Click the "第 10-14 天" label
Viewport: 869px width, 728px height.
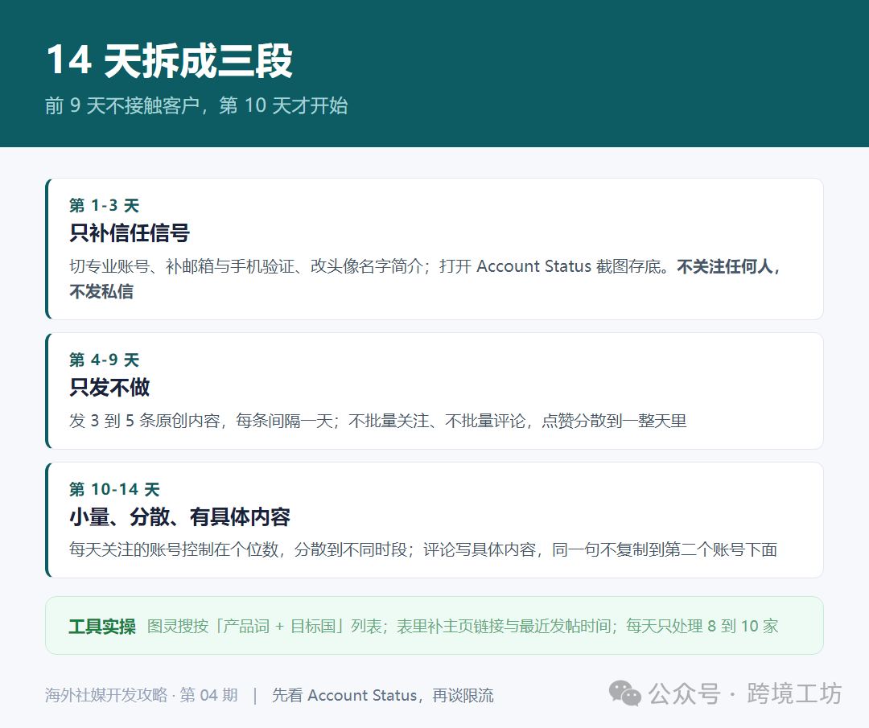point(114,489)
